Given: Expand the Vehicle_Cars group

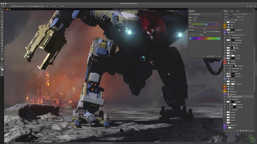Looking at the screenshot, I should click(x=227, y=92).
